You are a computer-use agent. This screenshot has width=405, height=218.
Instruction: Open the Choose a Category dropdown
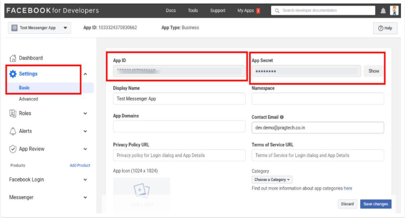pyautogui.click(x=272, y=179)
